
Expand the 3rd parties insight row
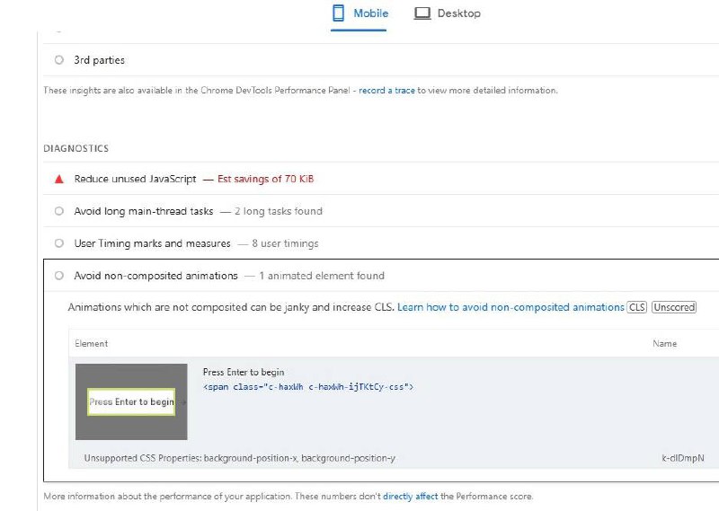(x=100, y=60)
